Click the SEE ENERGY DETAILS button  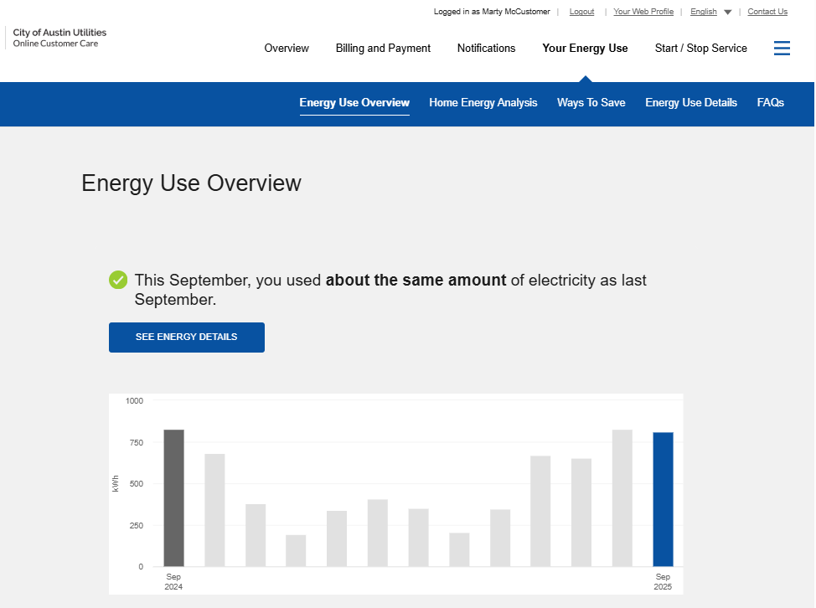(x=186, y=337)
